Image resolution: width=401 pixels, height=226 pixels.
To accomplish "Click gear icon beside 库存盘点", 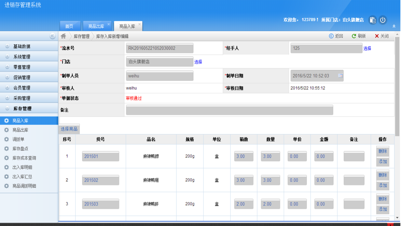I will pos(6,149).
